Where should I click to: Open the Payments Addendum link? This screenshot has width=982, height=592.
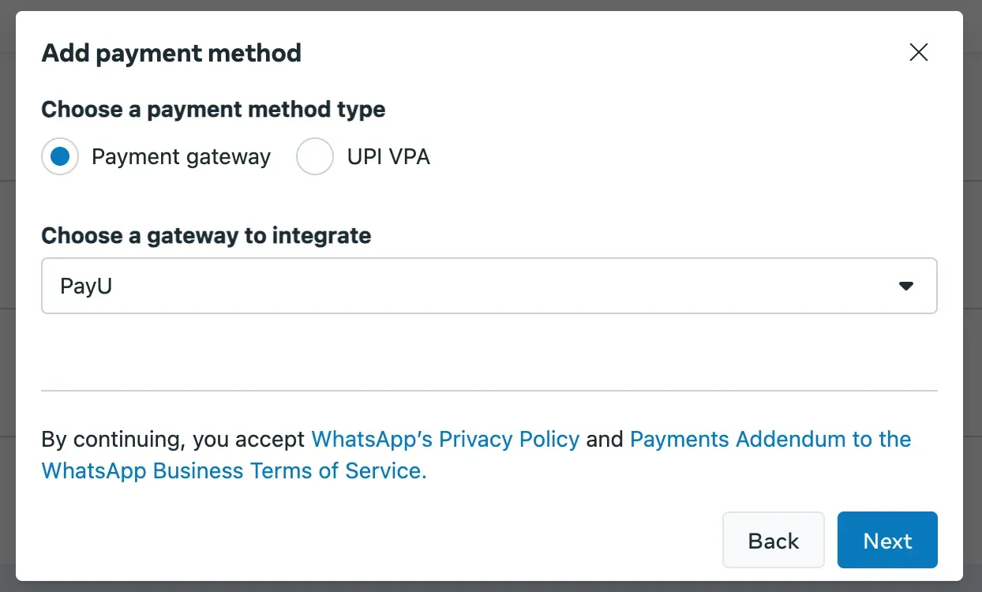point(770,439)
